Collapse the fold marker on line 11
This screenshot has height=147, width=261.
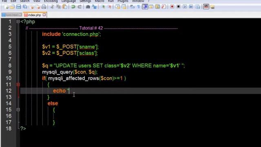pos(18,85)
